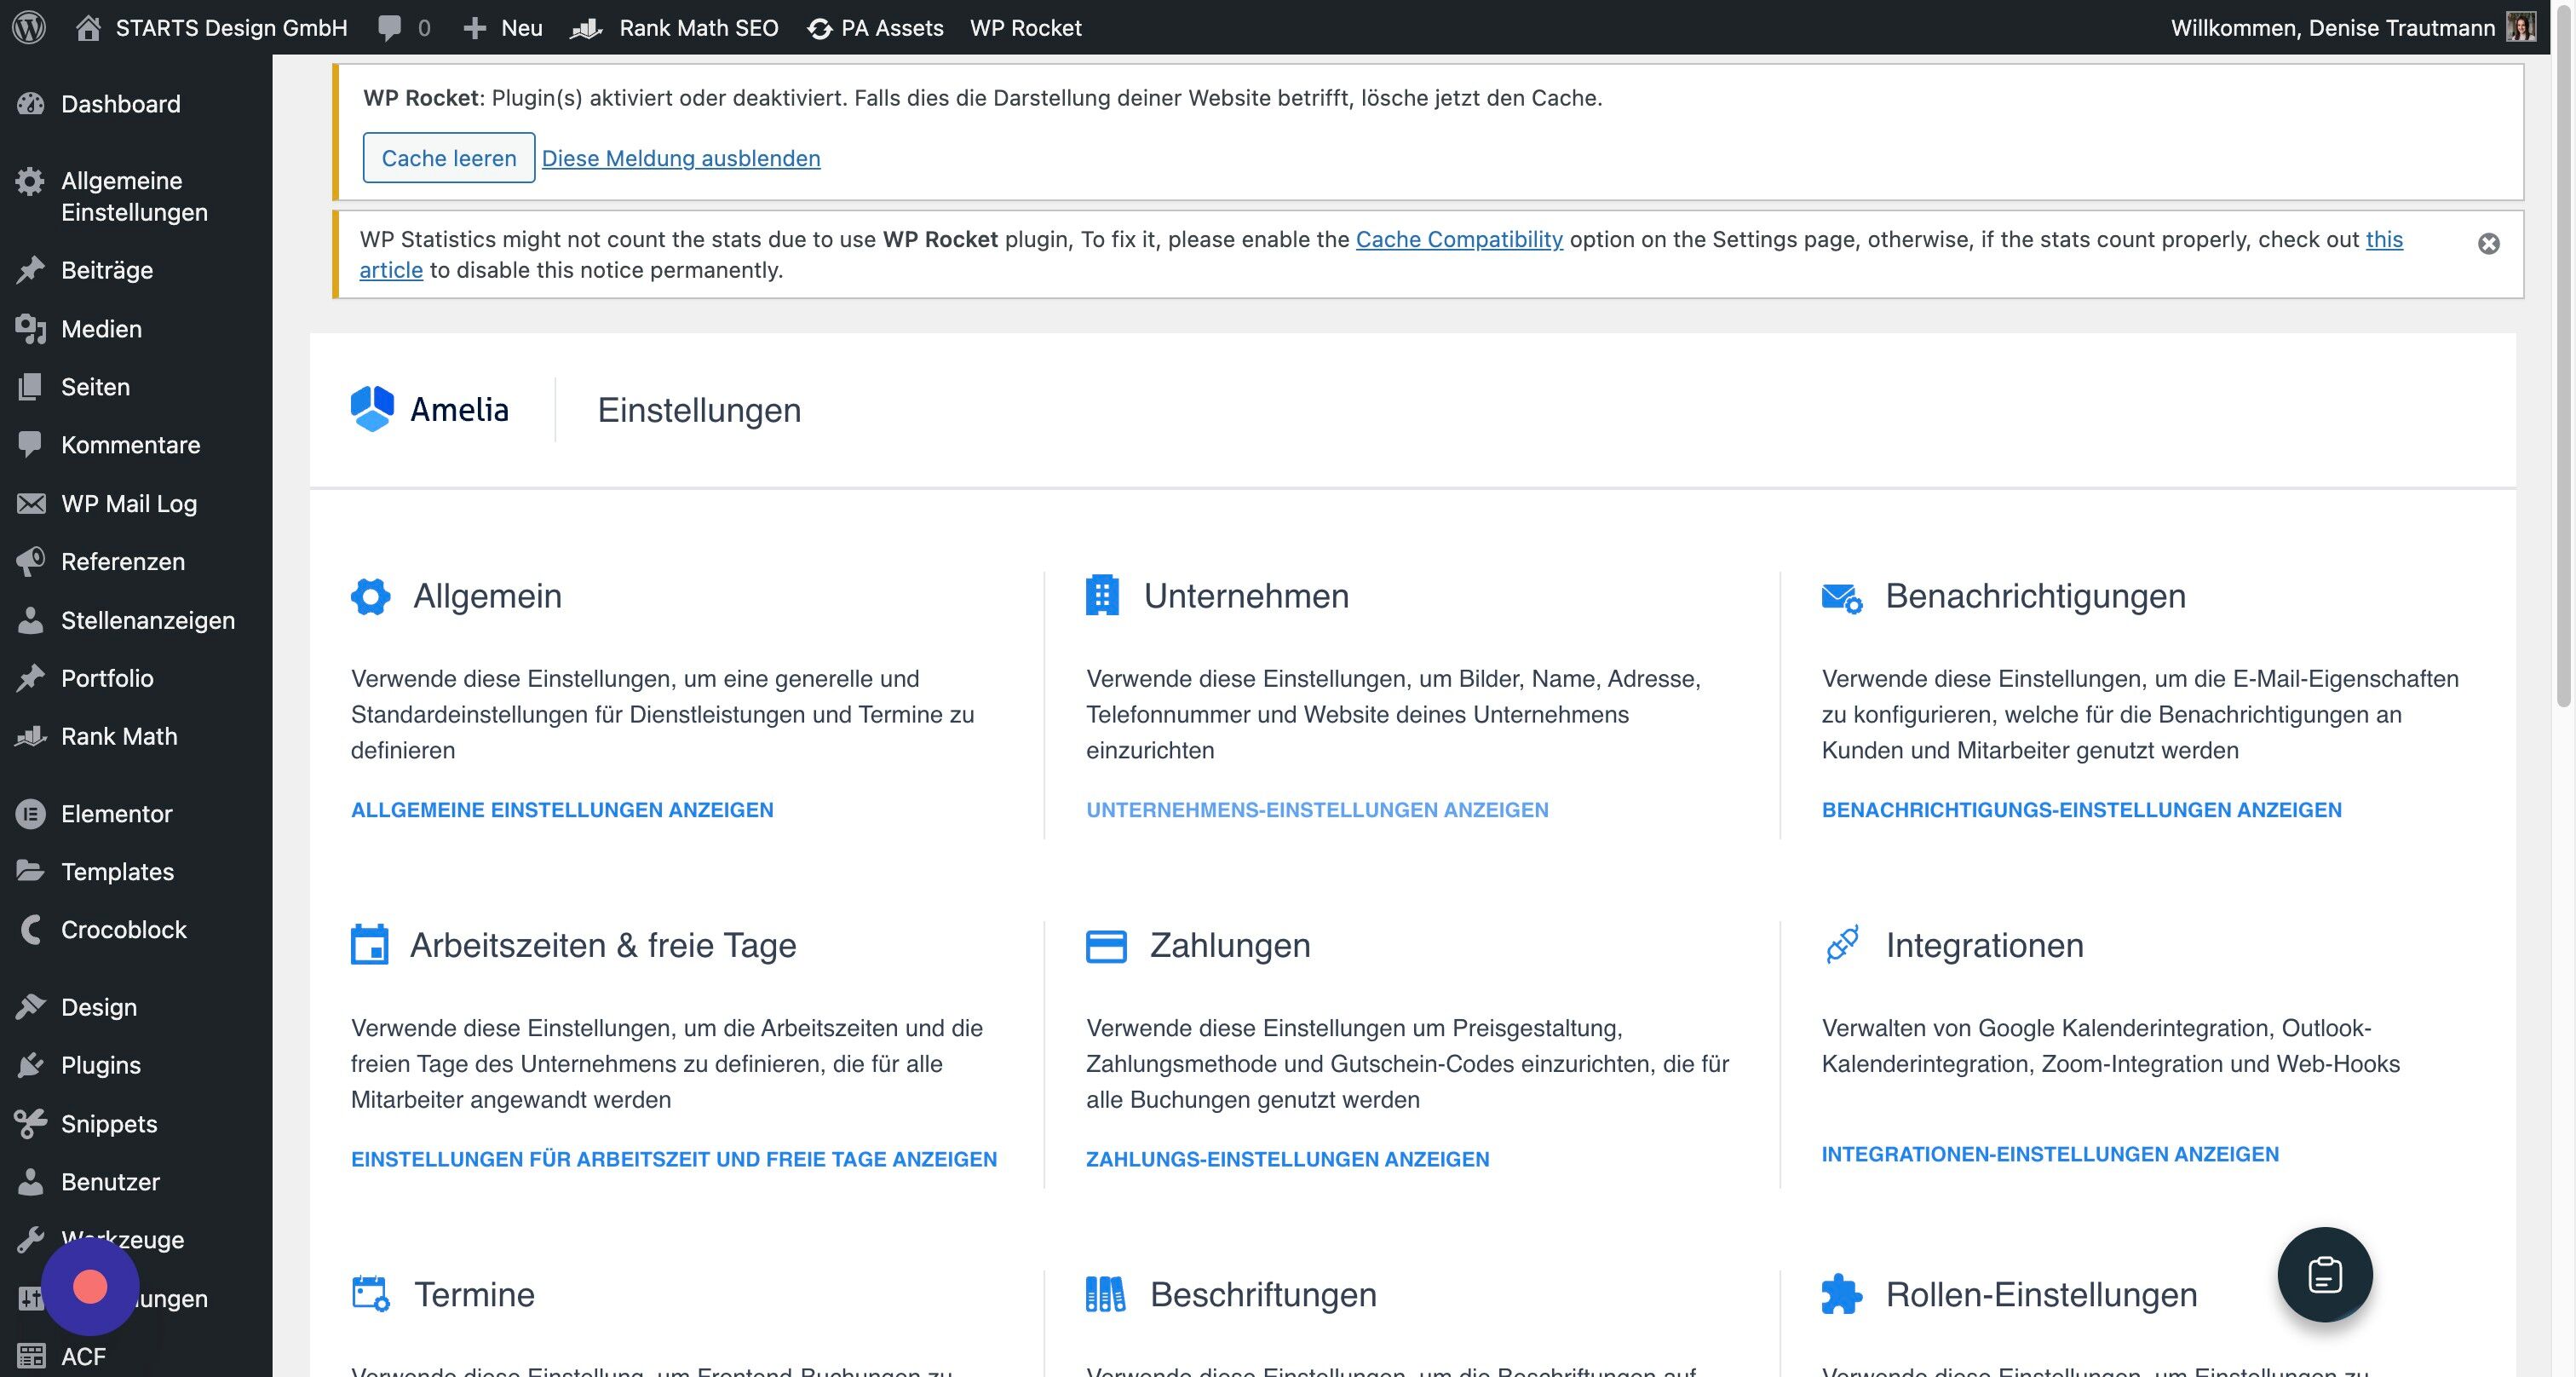The width and height of the screenshot is (2576, 1377).
Task: Click the Unternehmen section heading
Action: coord(1246,596)
